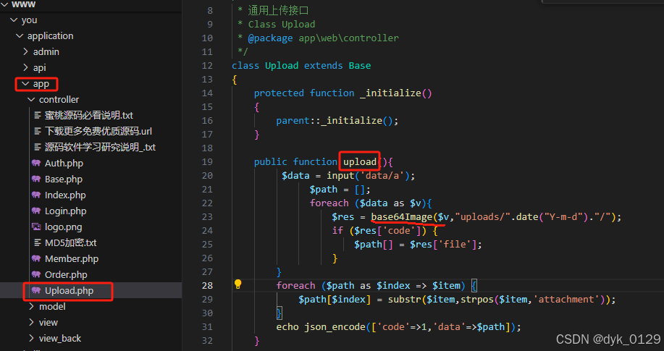Select the api folder label
Image resolution: width=664 pixels, height=351 pixels.
coord(40,68)
